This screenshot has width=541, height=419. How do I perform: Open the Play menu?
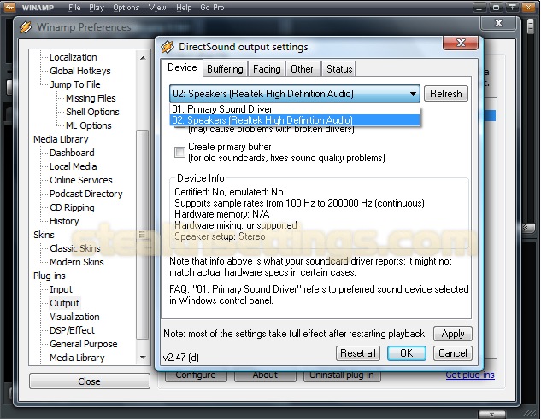tap(97, 7)
